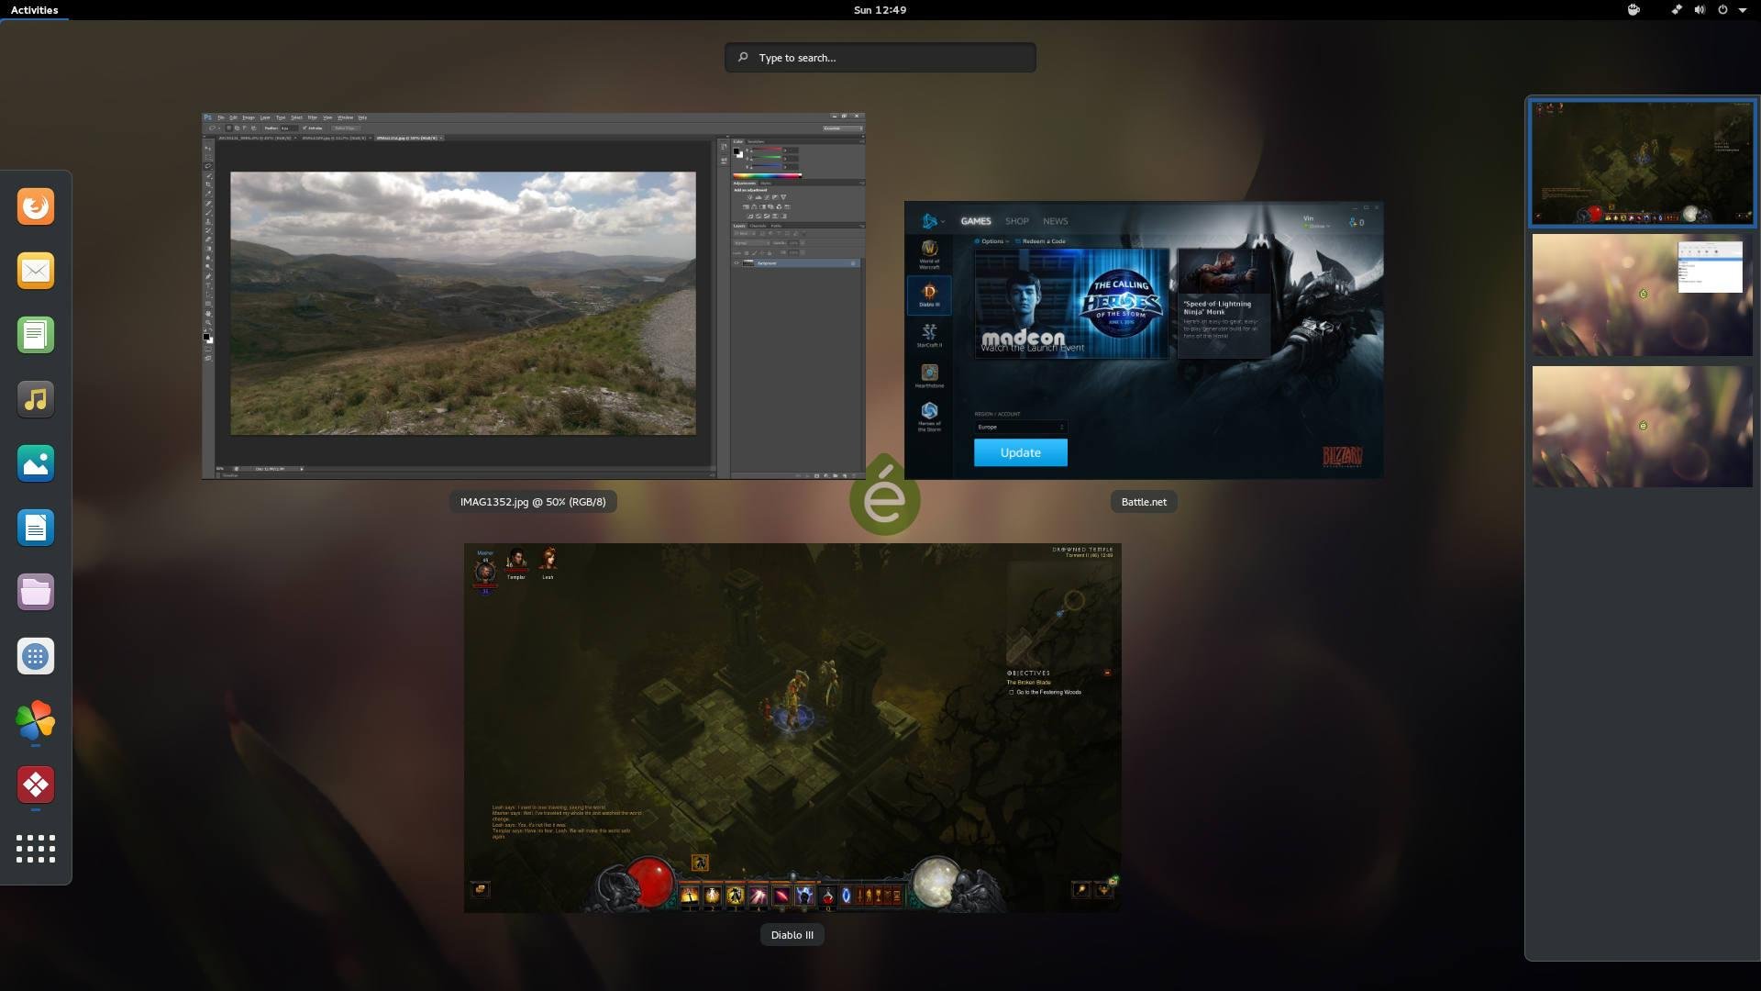Switch to the SHOP tab in Battle.net
This screenshot has width=1761, height=991.
pyautogui.click(x=1016, y=221)
